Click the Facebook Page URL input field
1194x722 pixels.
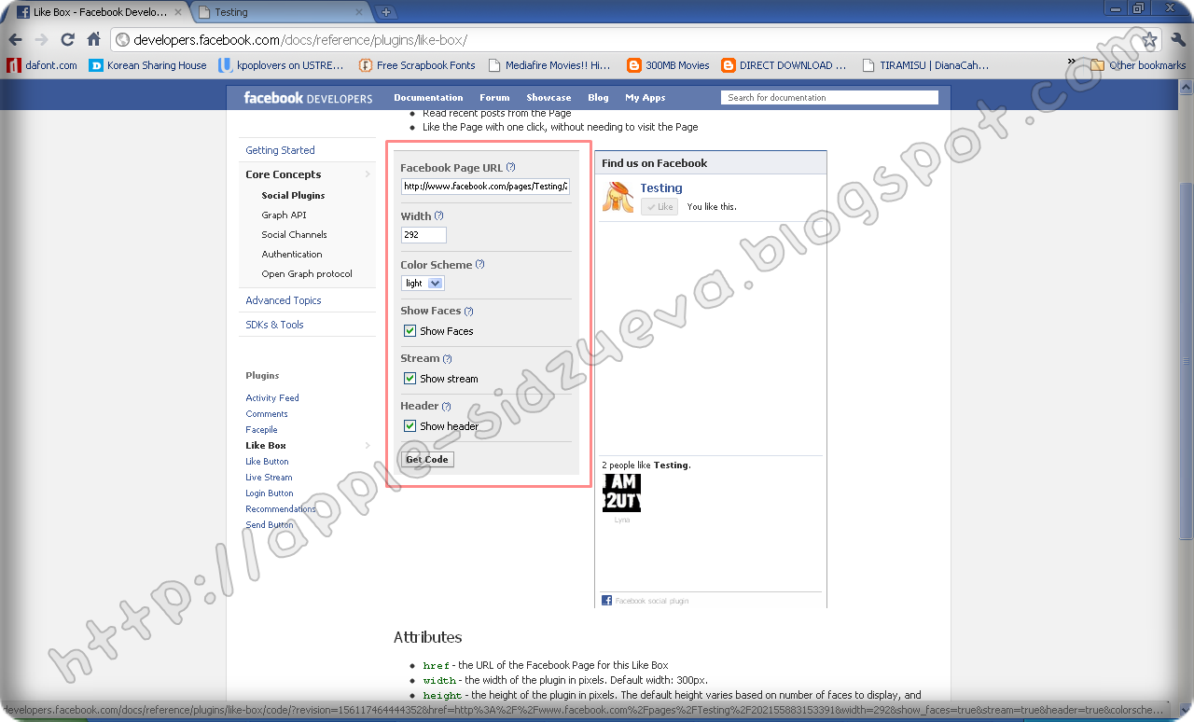[x=485, y=187]
